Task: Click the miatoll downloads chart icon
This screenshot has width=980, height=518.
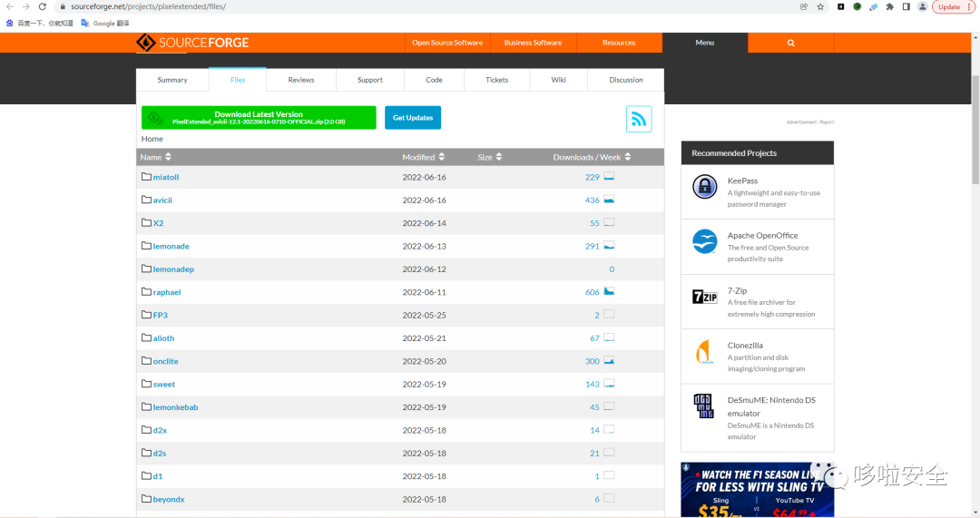Action: pos(609,177)
